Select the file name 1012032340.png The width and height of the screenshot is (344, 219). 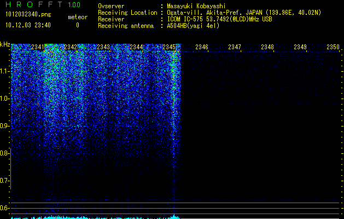pos(28,15)
